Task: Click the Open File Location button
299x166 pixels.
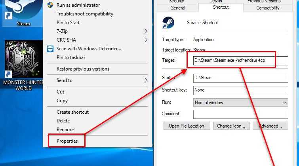Action: coord(187,126)
